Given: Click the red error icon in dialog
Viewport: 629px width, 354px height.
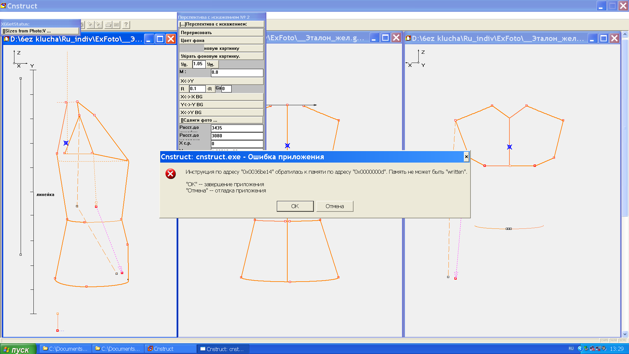Looking at the screenshot, I should 170,174.
